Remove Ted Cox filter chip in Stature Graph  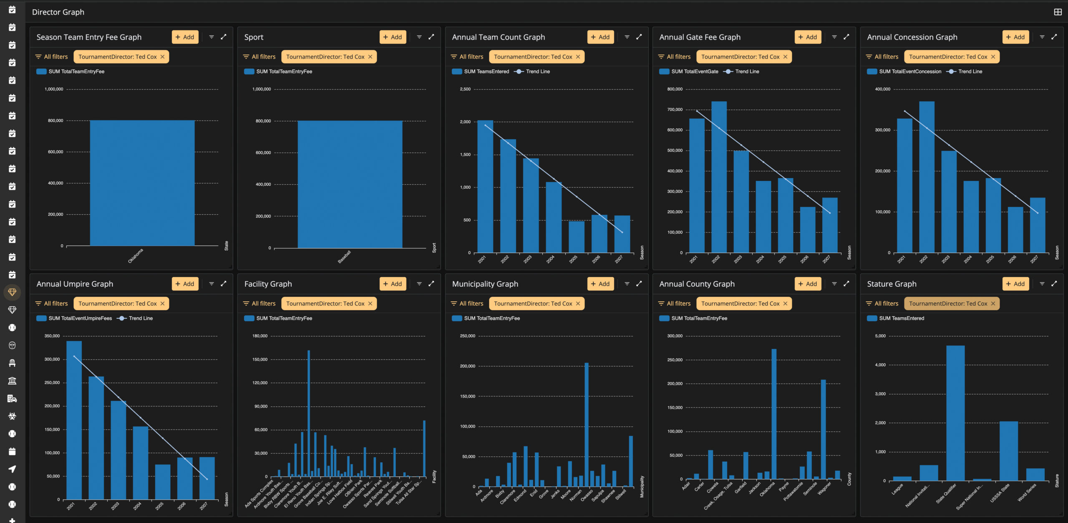pos(993,303)
